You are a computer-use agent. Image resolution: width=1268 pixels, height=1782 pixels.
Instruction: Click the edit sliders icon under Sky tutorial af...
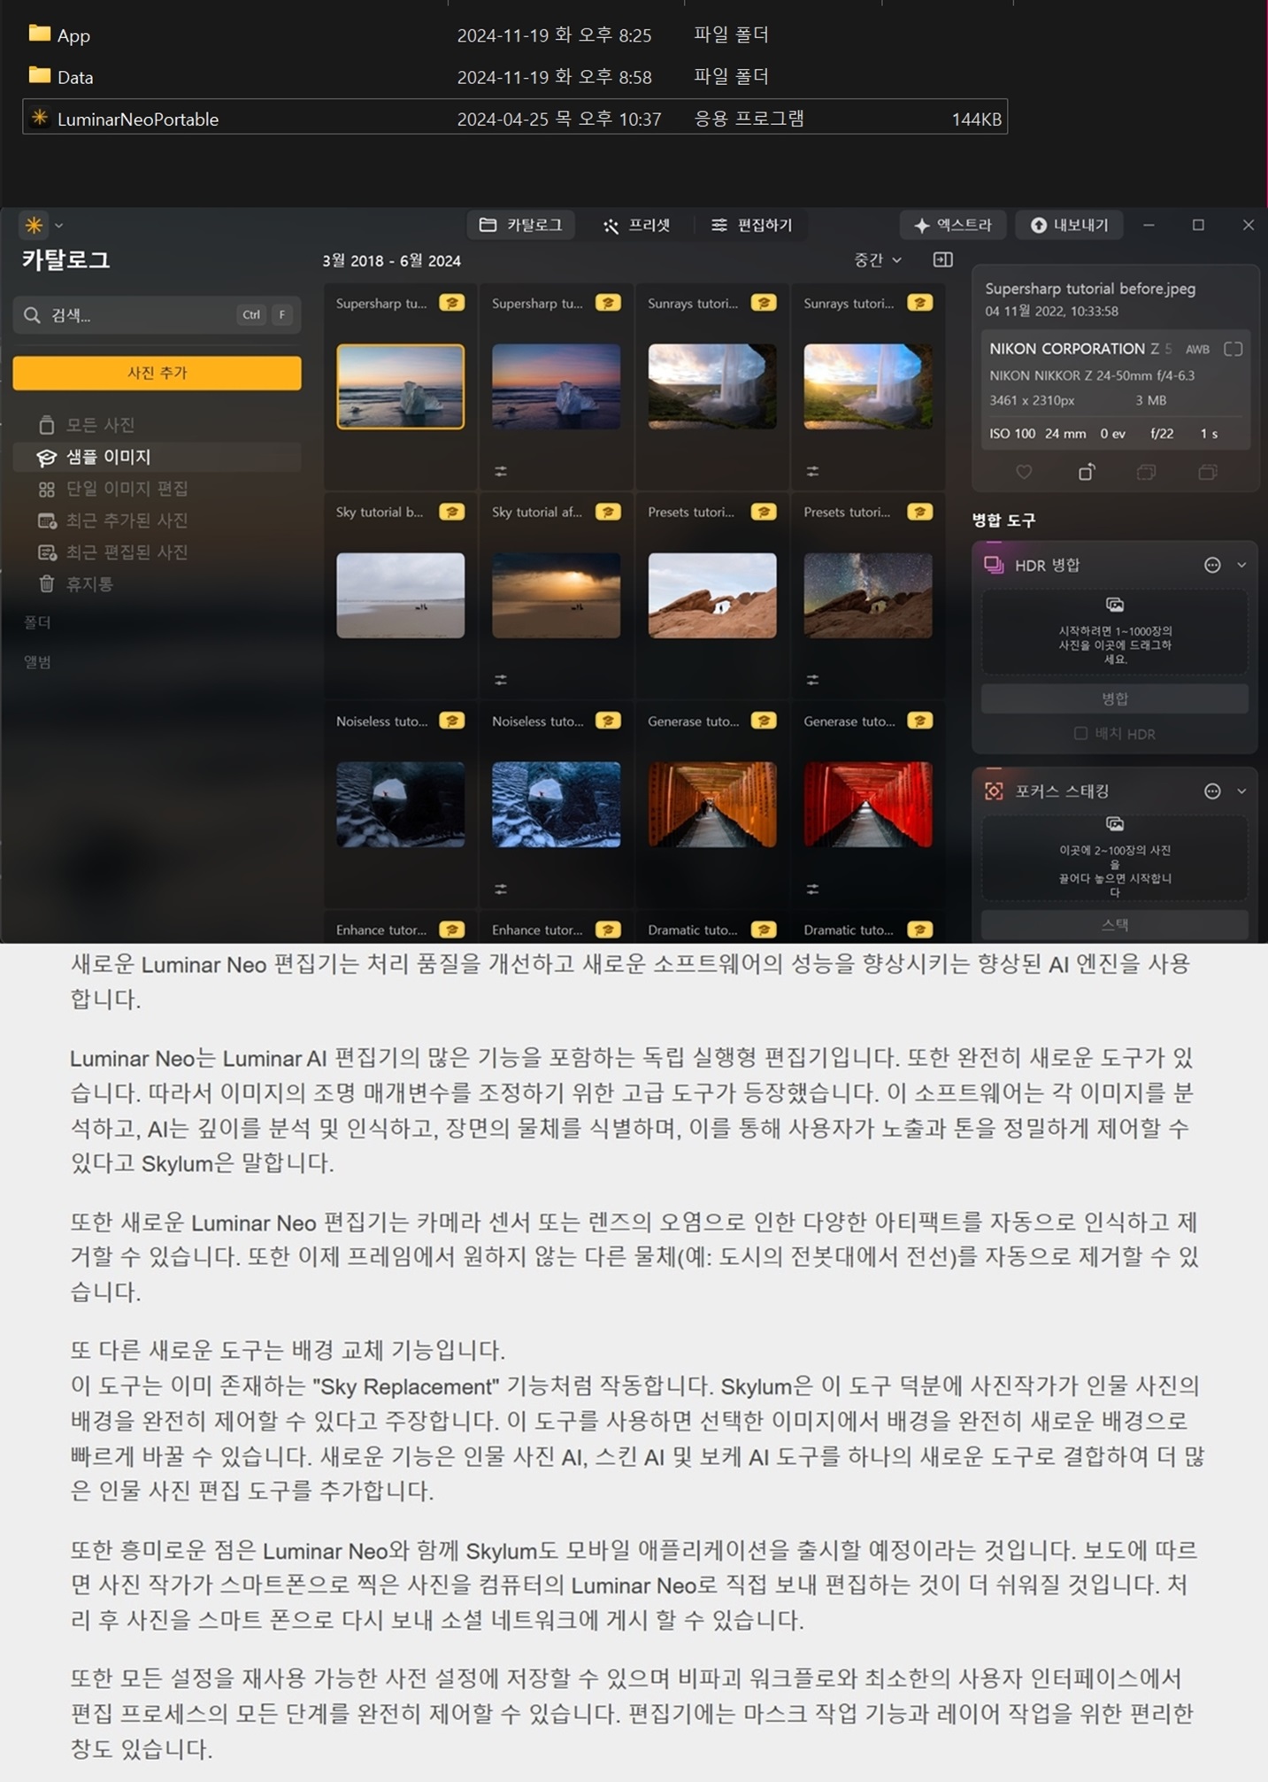coord(501,680)
